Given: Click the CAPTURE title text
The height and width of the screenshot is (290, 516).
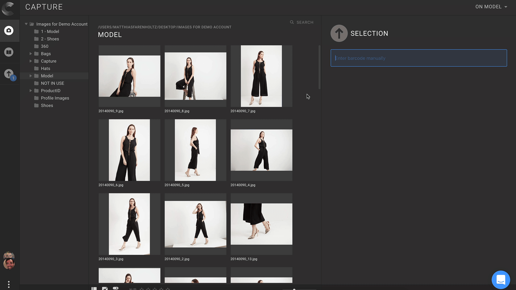Looking at the screenshot, I should [44, 7].
